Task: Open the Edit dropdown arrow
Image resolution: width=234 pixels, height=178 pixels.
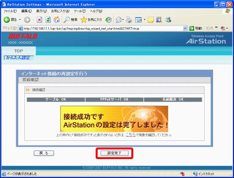Action: point(145,20)
